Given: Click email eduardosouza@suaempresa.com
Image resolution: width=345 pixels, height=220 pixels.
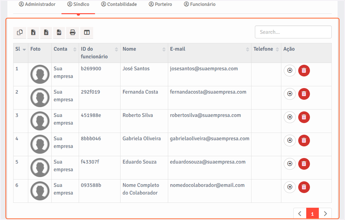Looking at the screenshot, I should (x=208, y=162).
